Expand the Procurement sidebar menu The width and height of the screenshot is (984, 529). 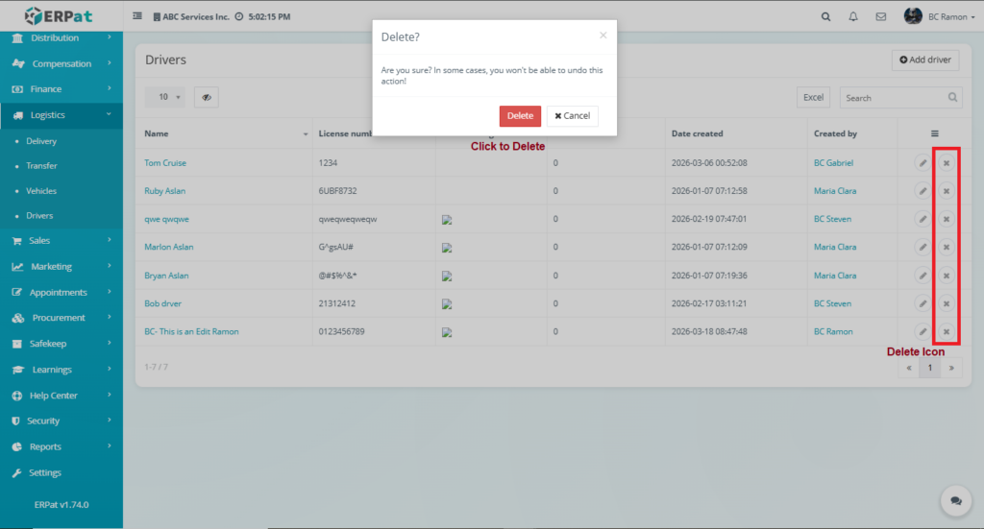coord(61,318)
